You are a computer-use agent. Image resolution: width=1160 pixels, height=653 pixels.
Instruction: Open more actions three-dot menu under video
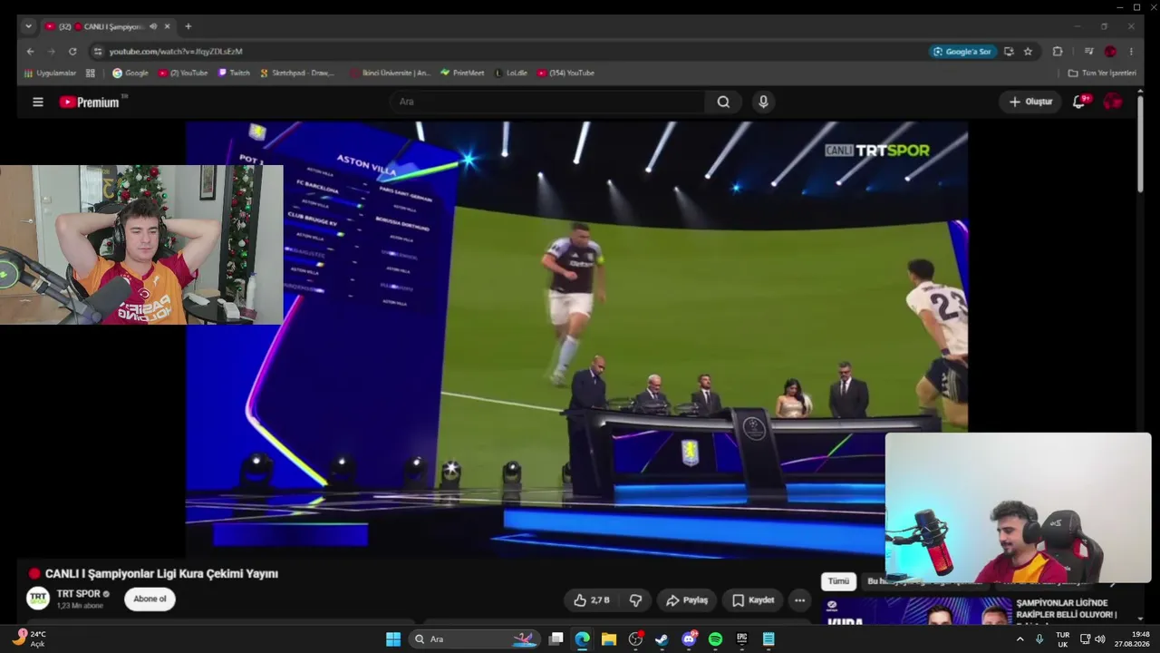point(799,600)
